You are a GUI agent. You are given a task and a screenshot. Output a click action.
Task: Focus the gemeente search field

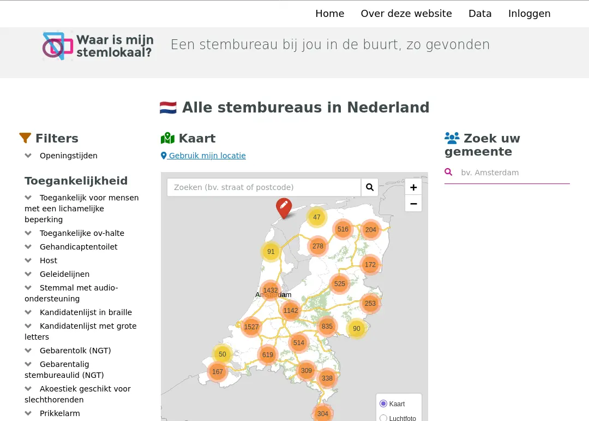point(513,173)
